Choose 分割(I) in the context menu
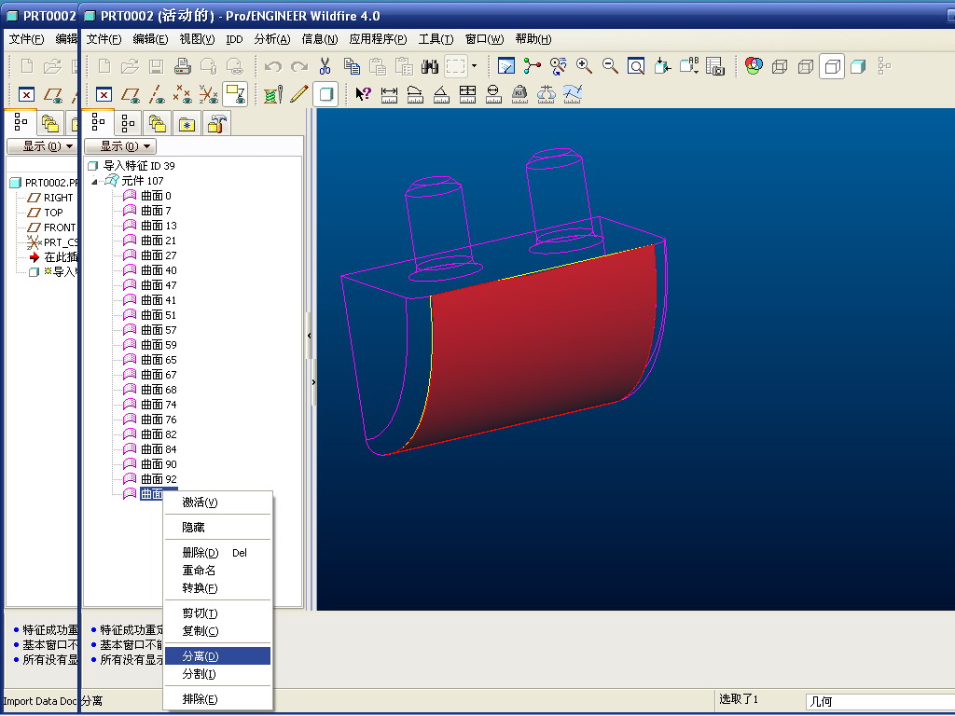The height and width of the screenshot is (716, 955). (x=217, y=674)
